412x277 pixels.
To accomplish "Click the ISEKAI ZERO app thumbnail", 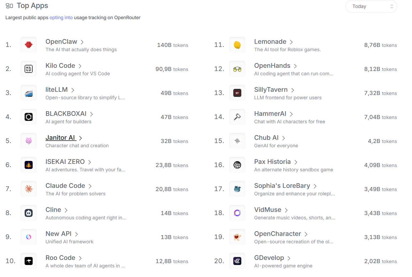I will 29,165.
